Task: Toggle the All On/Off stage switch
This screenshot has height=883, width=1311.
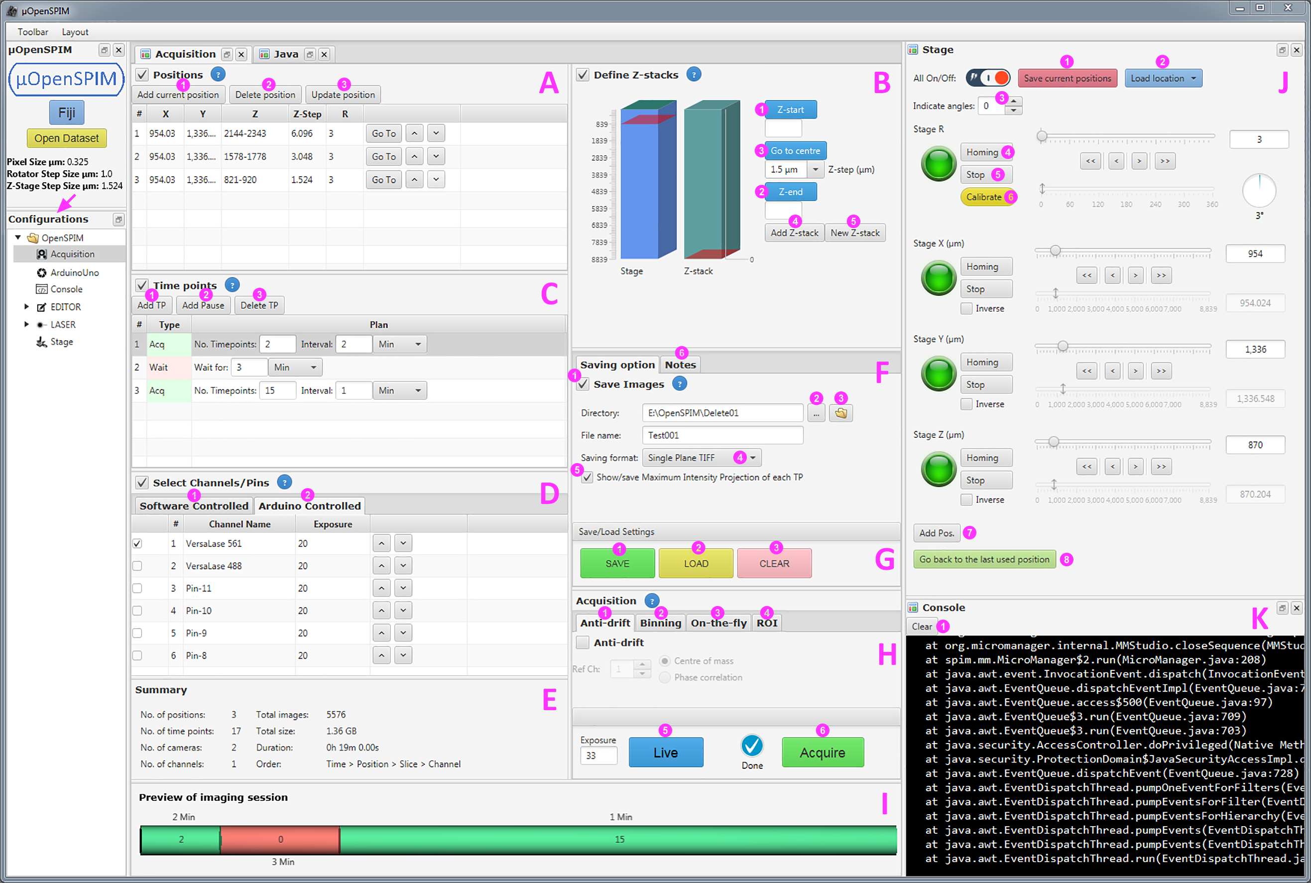Action: tap(988, 78)
